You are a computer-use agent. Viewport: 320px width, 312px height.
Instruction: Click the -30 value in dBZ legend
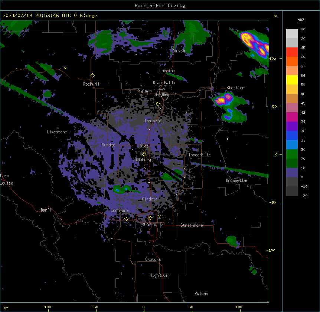click(x=304, y=196)
